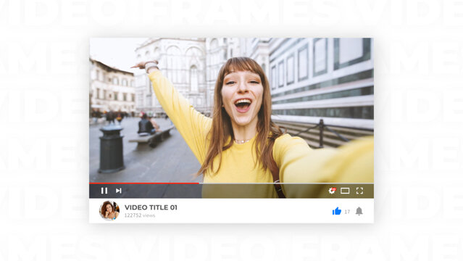Image resolution: width=463 pixels, height=261 pixels.
Task: Click the 122752 views count
Action: [x=139, y=215]
